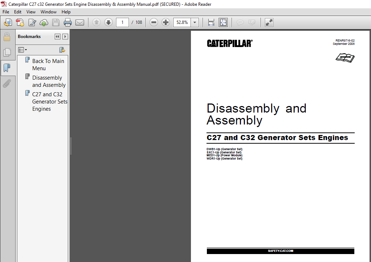This screenshot has width=371, height=262.
Task: Send file by email envelope icon
Action: tap(80, 22)
